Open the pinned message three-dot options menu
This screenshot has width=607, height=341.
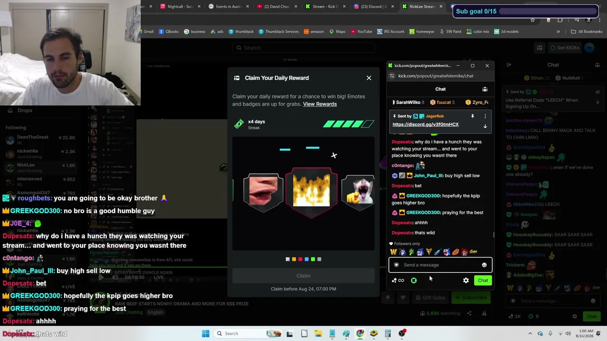[x=485, y=116]
